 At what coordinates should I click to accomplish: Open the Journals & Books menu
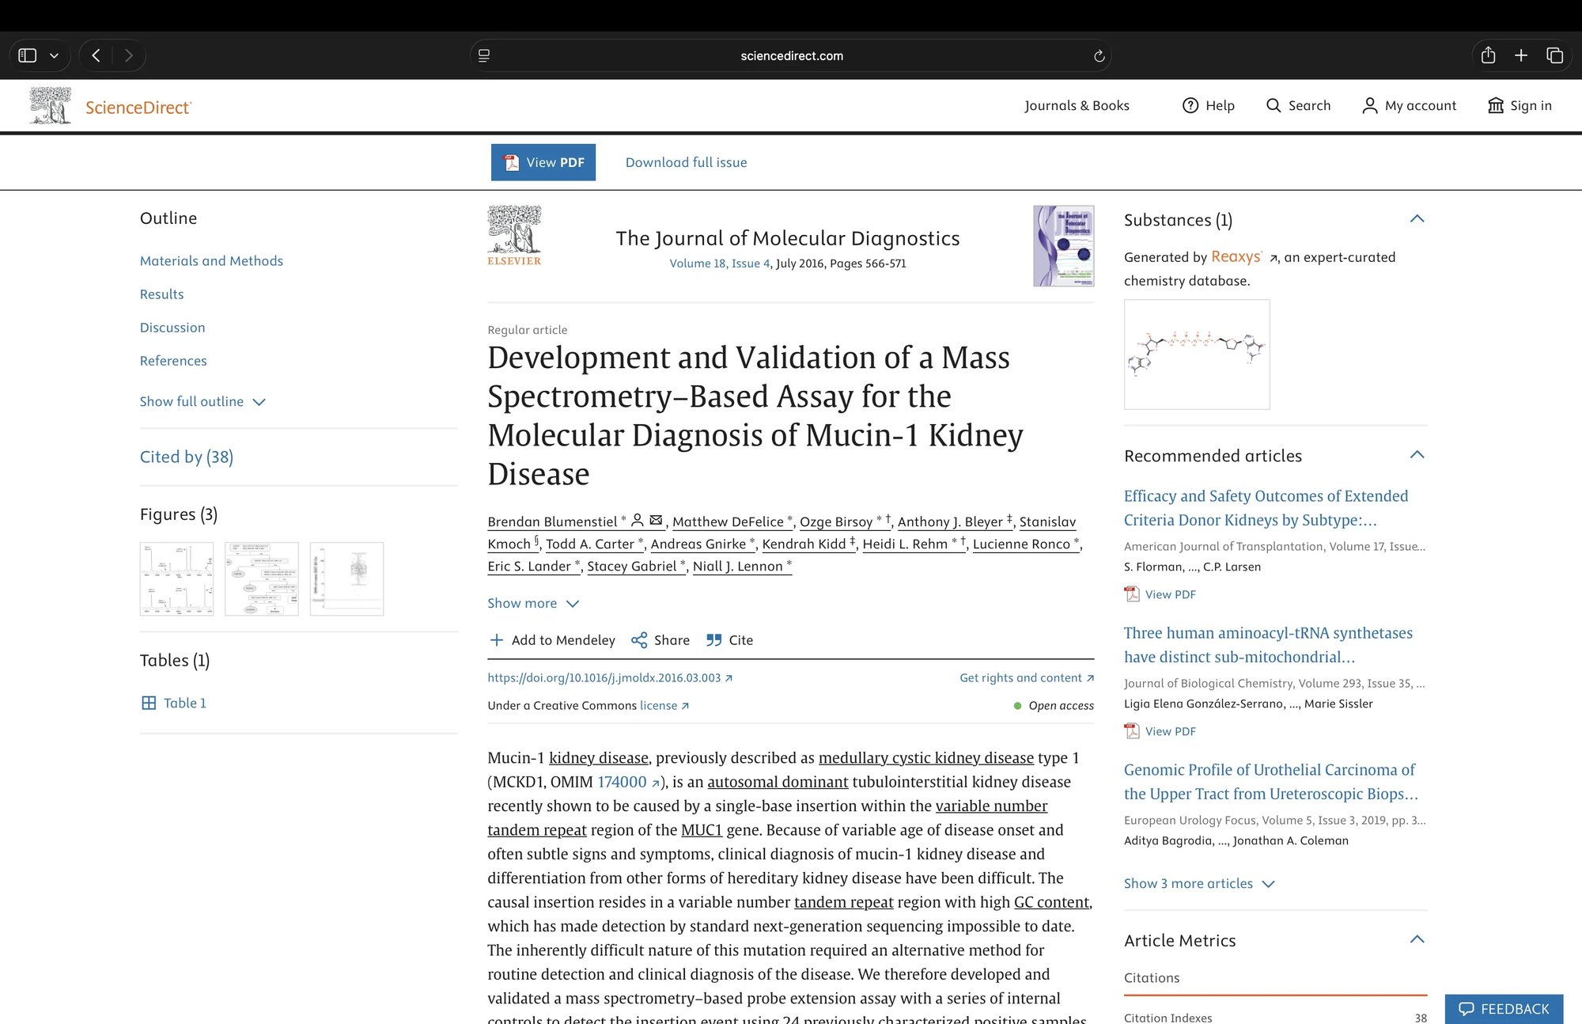(1077, 105)
